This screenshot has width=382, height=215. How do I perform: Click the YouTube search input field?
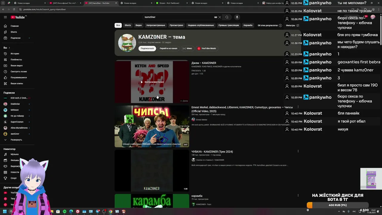[x=178, y=17]
